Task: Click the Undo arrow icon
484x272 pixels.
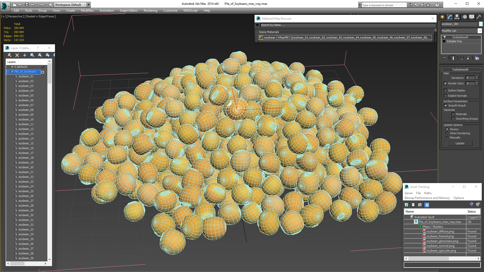Action: (33, 5)
